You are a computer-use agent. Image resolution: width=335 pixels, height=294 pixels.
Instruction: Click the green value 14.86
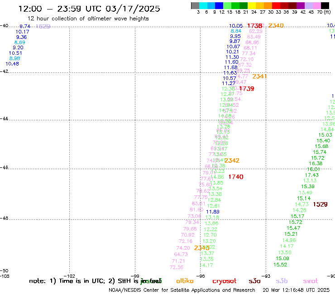(x=217, y=177)
